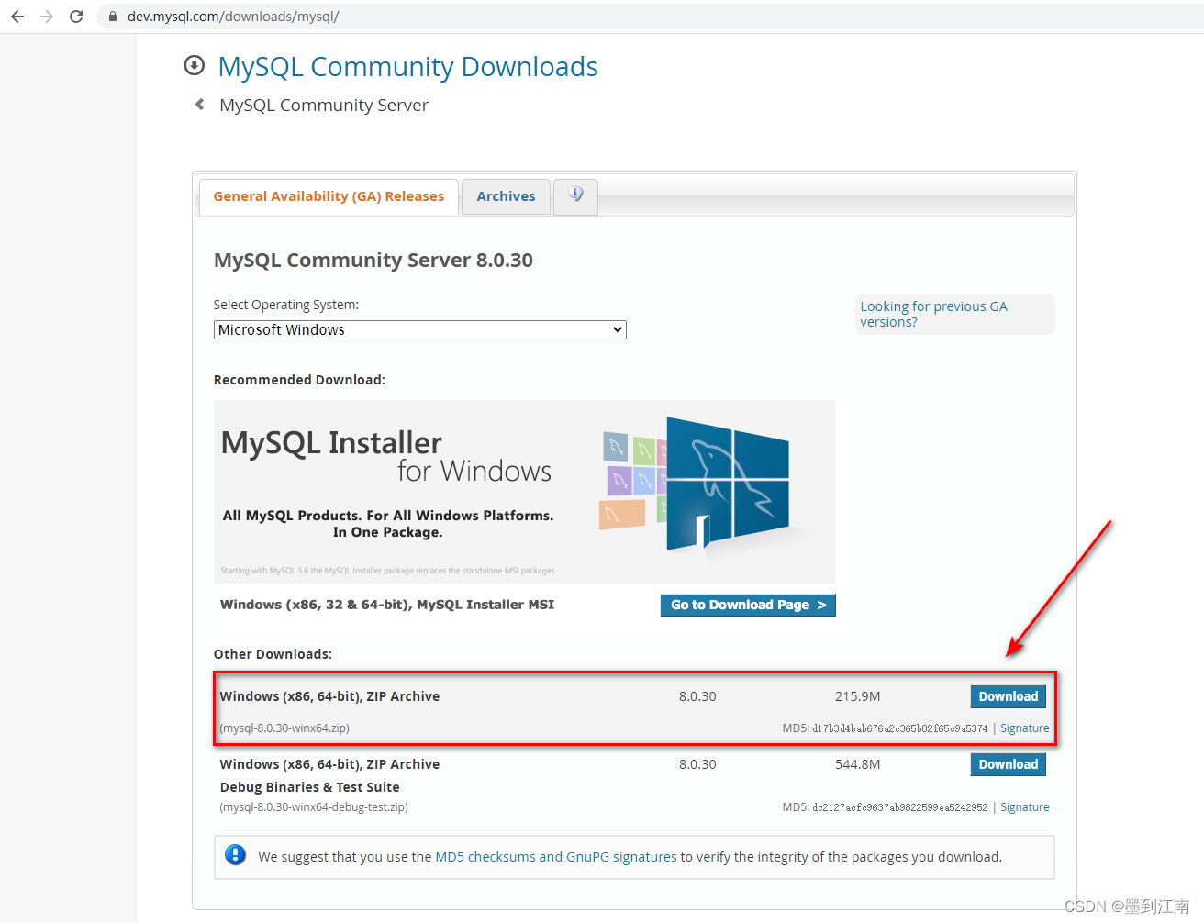This screenshot has height=923, width=1204.
Task: Click the Recommended Download: label
Action: pyautogui.click(x=299, y=380)
